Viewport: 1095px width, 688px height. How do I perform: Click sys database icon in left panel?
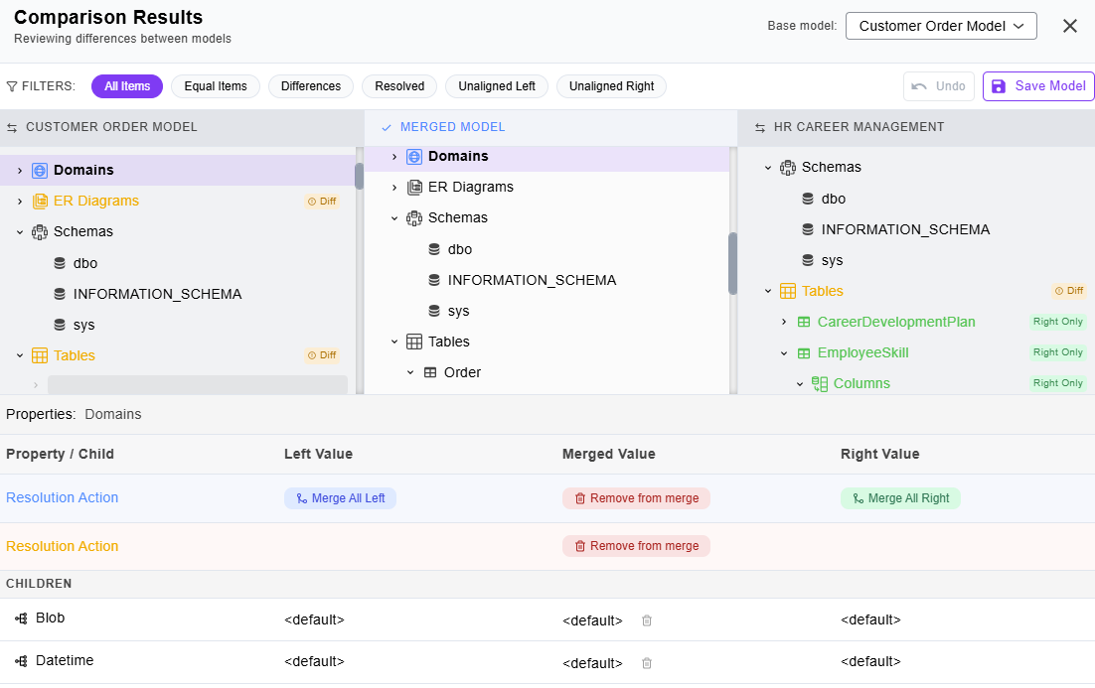(x=60, y=325)
